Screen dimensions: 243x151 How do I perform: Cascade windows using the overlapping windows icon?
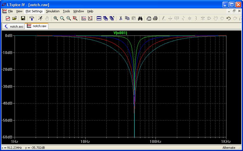coord(105,18)
